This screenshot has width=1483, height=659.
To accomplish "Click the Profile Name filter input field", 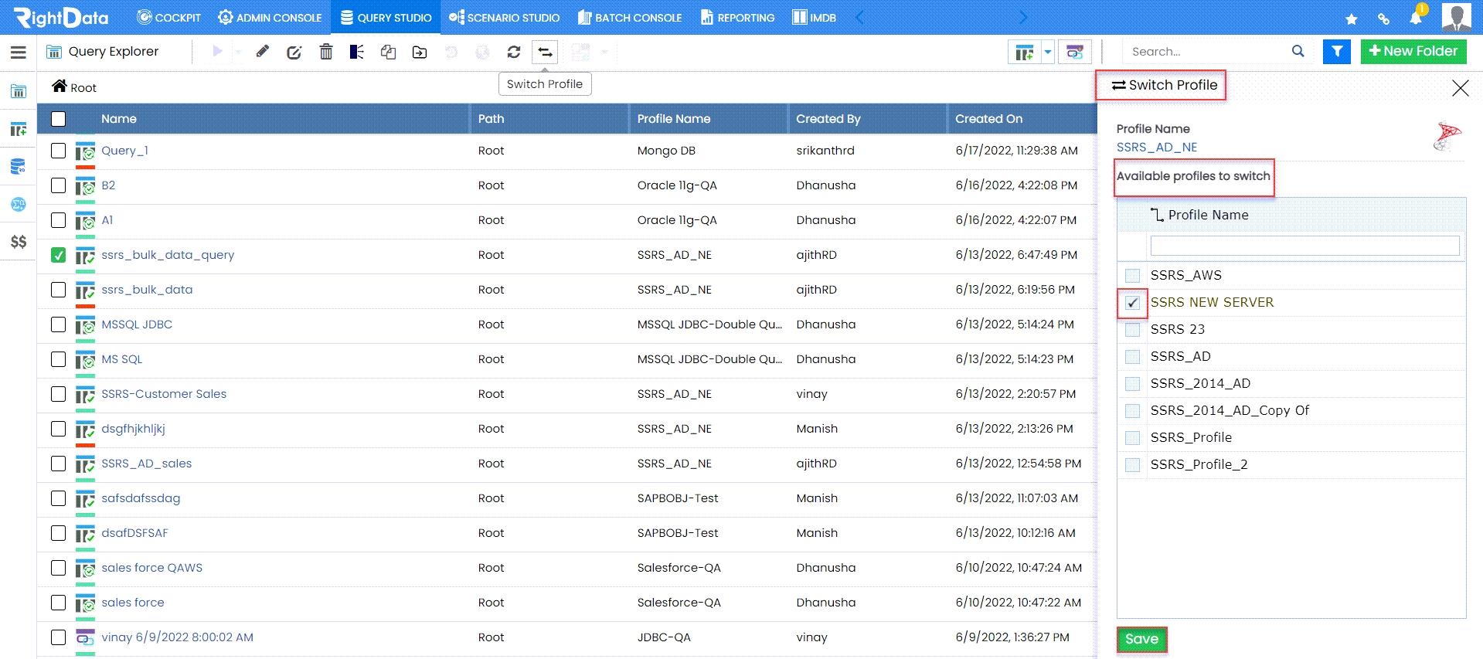I will pyautogui.click(x=1304, y=246).
